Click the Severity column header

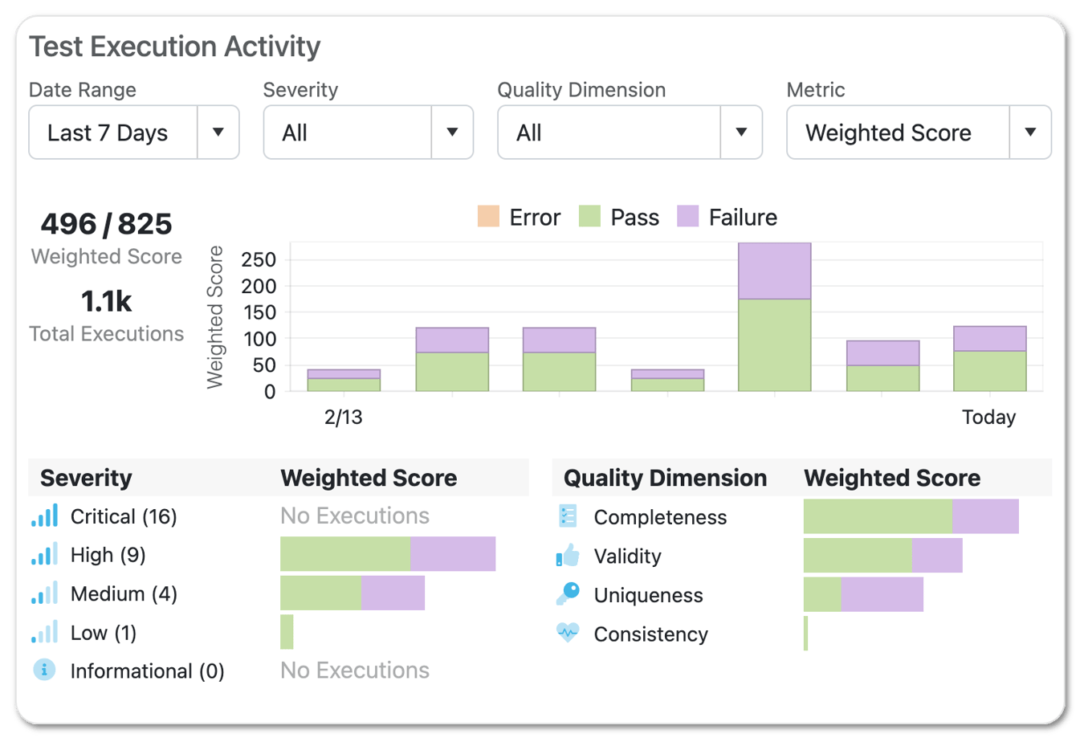pyautogui.click(x=86, y=478)
